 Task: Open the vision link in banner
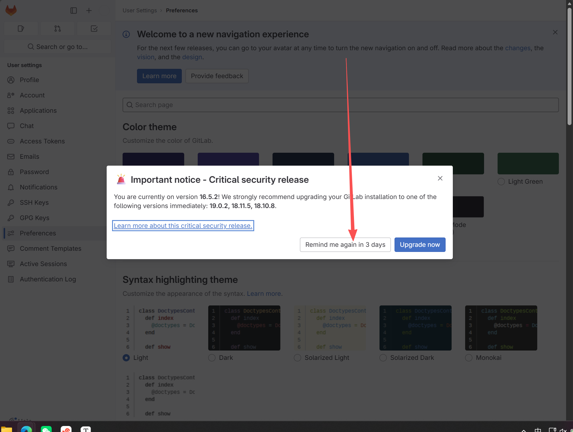(146, 57)
